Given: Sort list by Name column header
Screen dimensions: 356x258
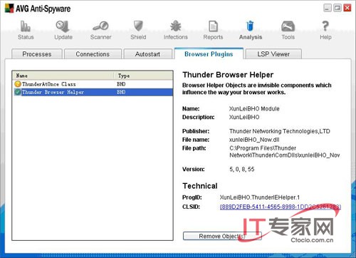Looking at the screenshot, I should (x=63, y=76).
